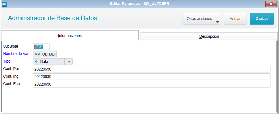
Task: Click the Cont. Por input field
Action: (x=152, y=69)
